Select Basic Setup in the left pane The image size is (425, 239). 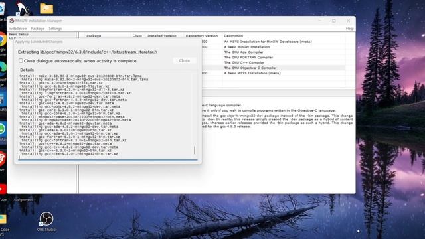(x=19, y=34)
